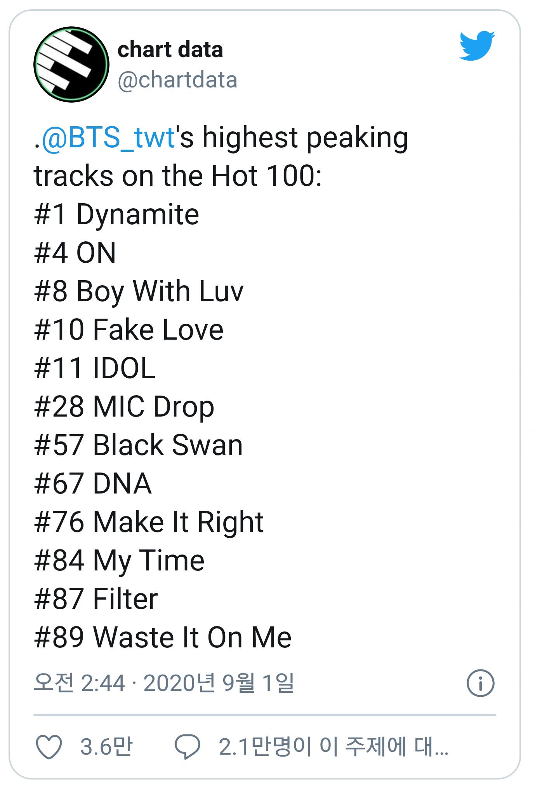Click the "#84 My Time" text
The height and width of the screenshot is (797, 535).
(119, 560)
